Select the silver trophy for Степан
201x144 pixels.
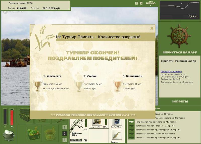[79, 86]
